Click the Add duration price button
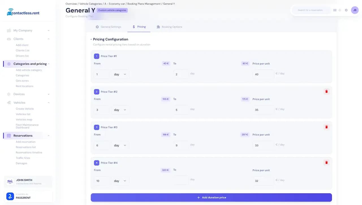 211,197
